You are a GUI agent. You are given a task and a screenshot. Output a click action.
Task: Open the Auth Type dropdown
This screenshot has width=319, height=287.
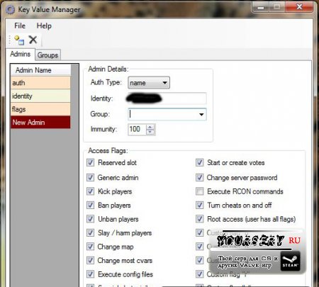coord(149,83)
